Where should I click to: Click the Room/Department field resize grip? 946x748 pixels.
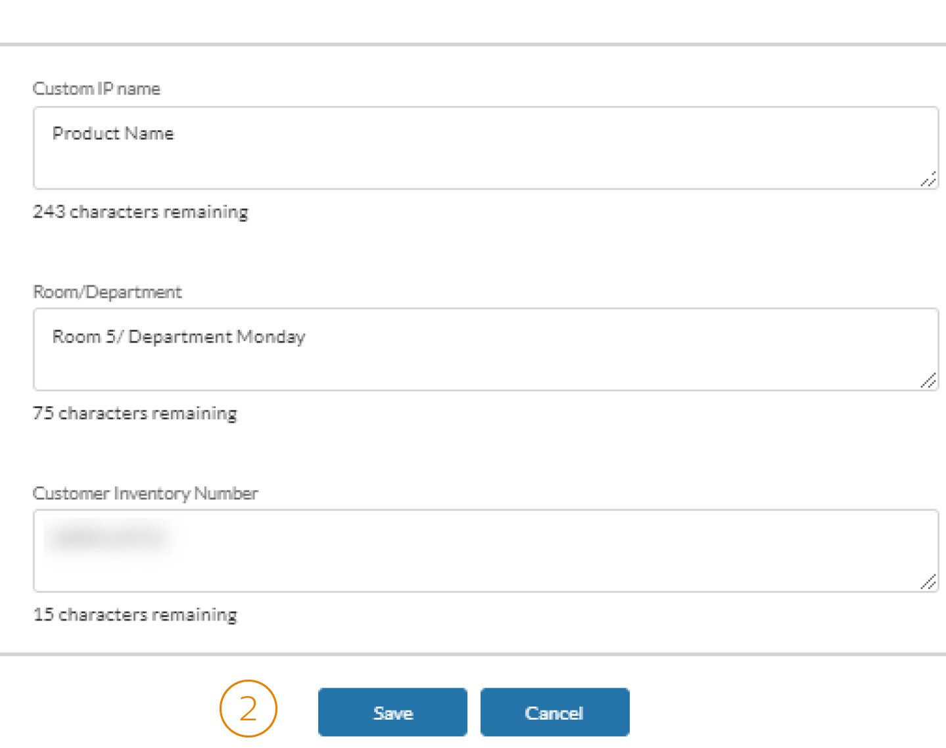[928, 381]
